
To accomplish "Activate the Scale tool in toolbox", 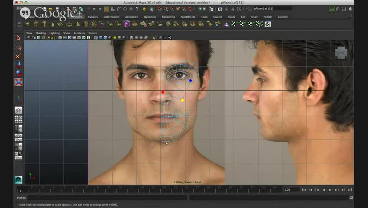I will [x=18, y=81].
